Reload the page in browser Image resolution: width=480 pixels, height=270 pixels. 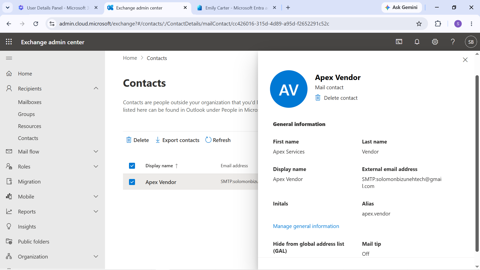(x=36, y=24)
